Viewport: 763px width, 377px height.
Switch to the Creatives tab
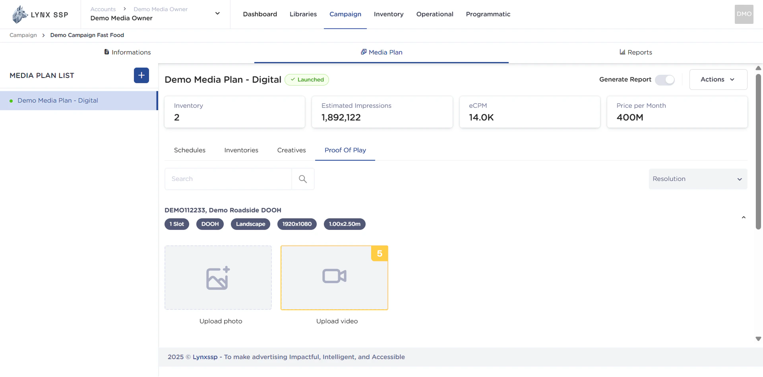point(291,150)
